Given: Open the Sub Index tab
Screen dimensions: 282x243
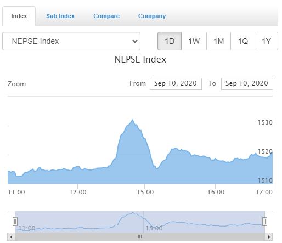Looking at the screenshot, I should point(60,16).
